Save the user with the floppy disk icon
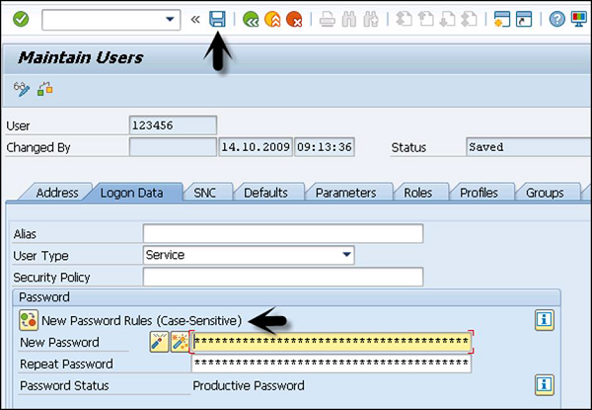 (217, 19)
